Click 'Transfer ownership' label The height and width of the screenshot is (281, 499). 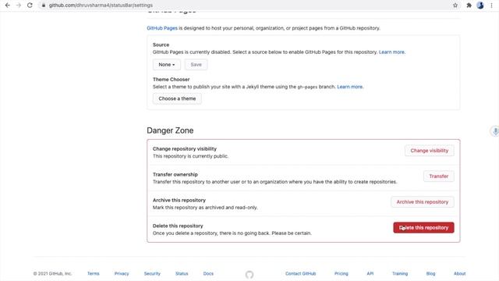(x=175, y=174)
